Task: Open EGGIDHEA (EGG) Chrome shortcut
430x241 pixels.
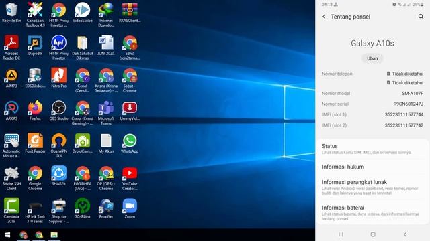Action: (x=83, y=178)
